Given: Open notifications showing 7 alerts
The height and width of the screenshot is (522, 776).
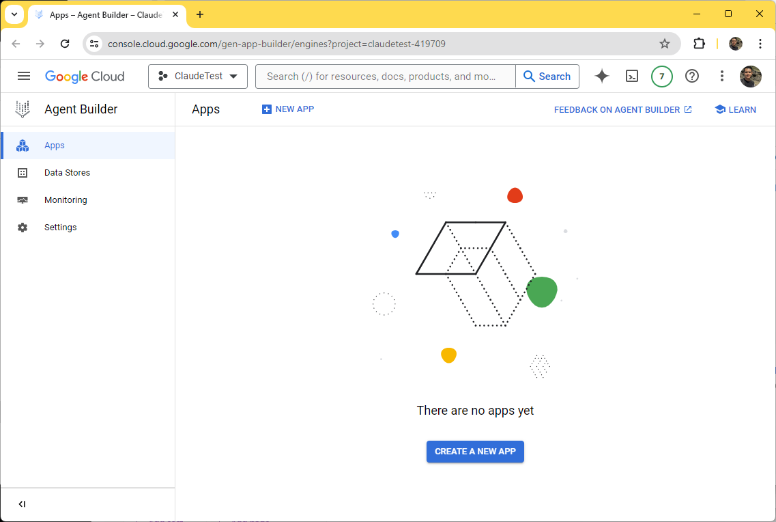Looking at the screenshot, I should click(661, 76).
